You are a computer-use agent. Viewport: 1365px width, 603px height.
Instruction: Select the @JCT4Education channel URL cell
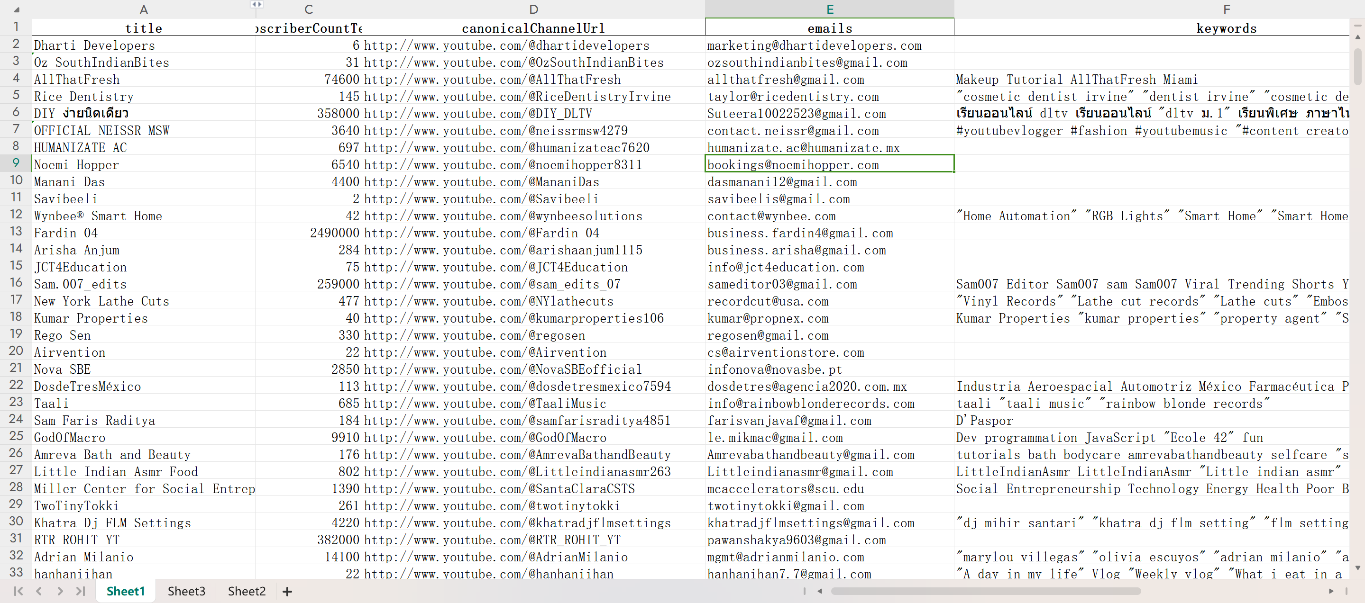pyautogui.click(x=533, y=267)
